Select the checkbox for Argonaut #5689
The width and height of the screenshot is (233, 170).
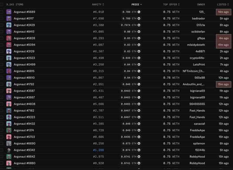click(x=1, y=12)
